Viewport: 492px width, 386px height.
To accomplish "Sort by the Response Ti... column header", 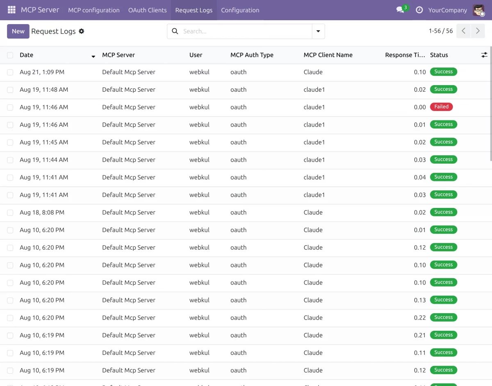I will click(405, 55).
